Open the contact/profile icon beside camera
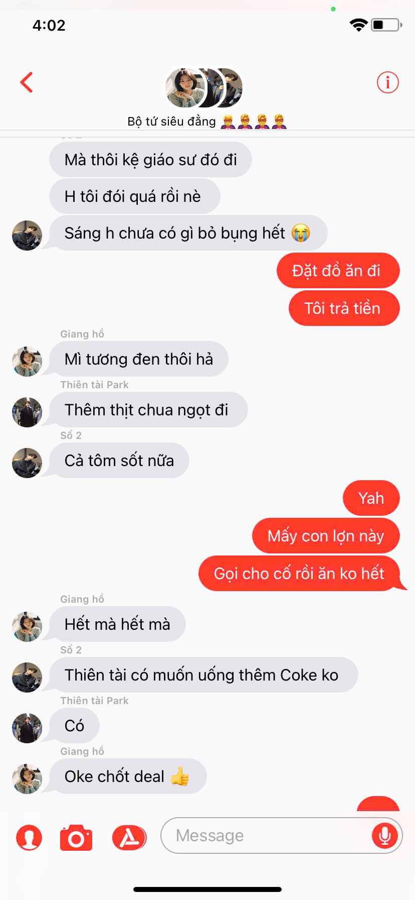415x900 pixels. (29, 837)
